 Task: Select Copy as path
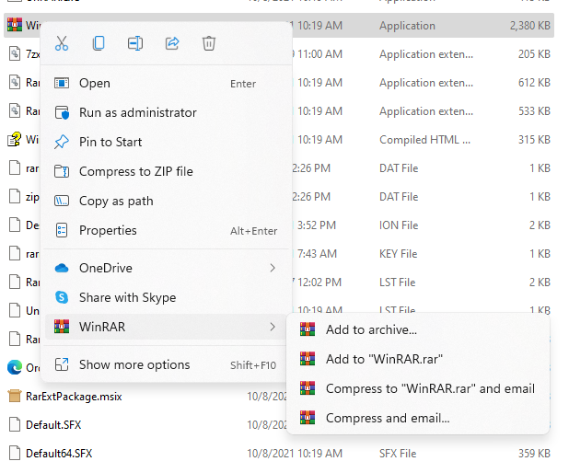(x=167, y=201)
